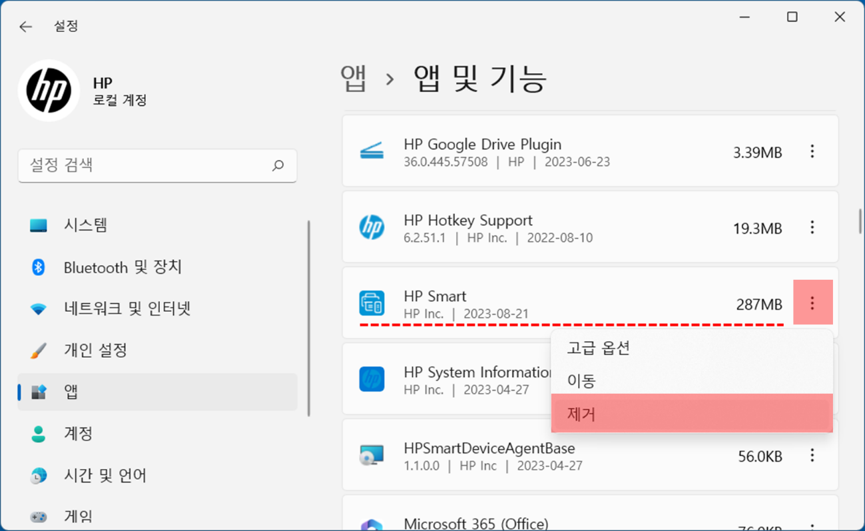Open more options for HPSmartDeviceAgentBase
This screenshot has height=531, width=865.
(812, 456)
